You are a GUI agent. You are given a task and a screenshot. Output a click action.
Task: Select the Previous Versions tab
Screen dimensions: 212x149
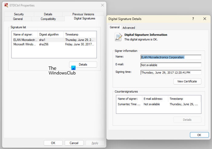tap(83, 14)
